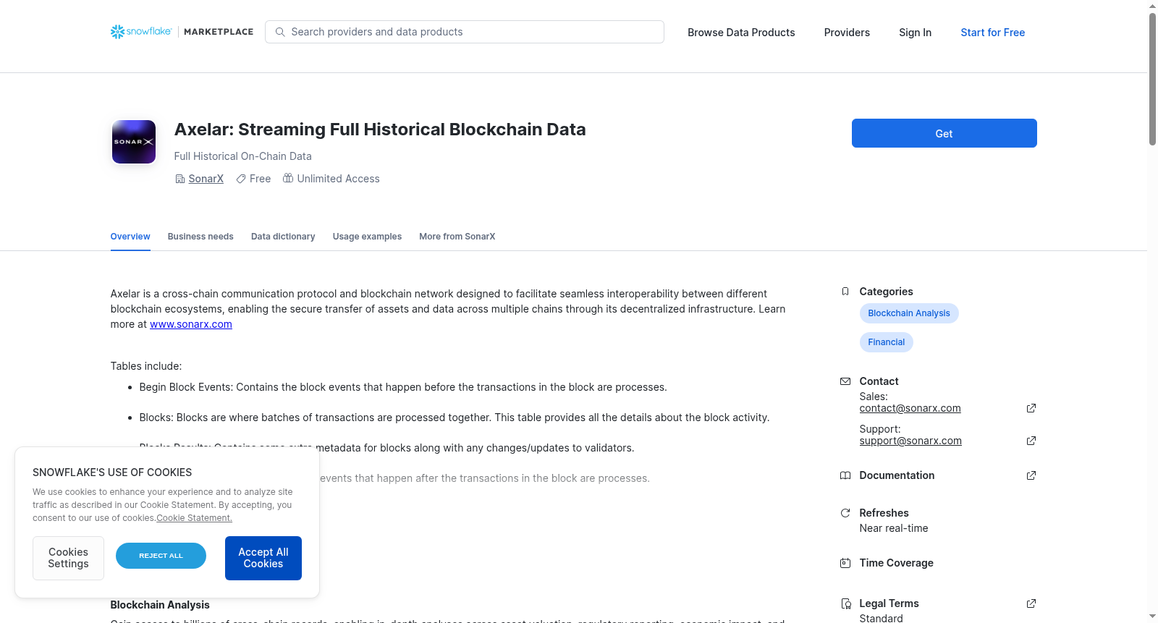Email sales at contact@sonarx.com
Viewport: 1158px width, 623px height.
tap(910, 408)
